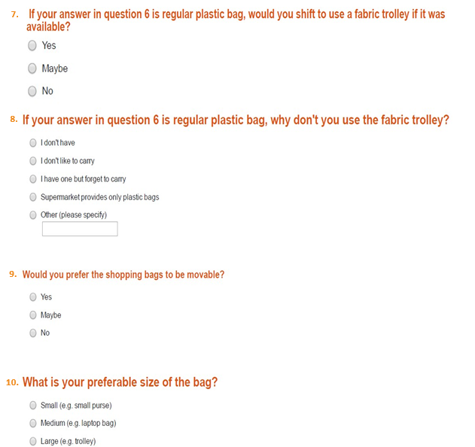Pick Large (e.g. trolley) bag size

pos(32,441)
